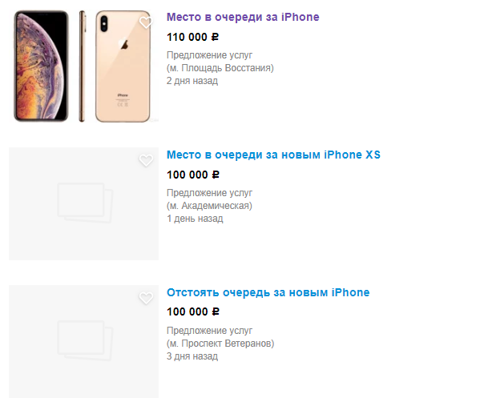Image resolution: width=484 pixels, height=410 pixels.
Task: Click heart on Отстоять очередь listing
Action: [146, 298]
